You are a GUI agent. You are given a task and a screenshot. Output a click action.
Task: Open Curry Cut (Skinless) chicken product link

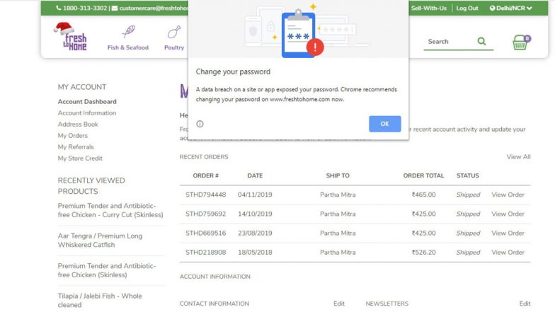[110, 210]
